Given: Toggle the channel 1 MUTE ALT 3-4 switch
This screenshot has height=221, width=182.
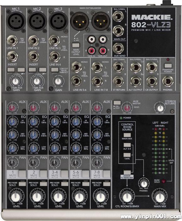Looking at the screenshot, I should coord(22,174).
